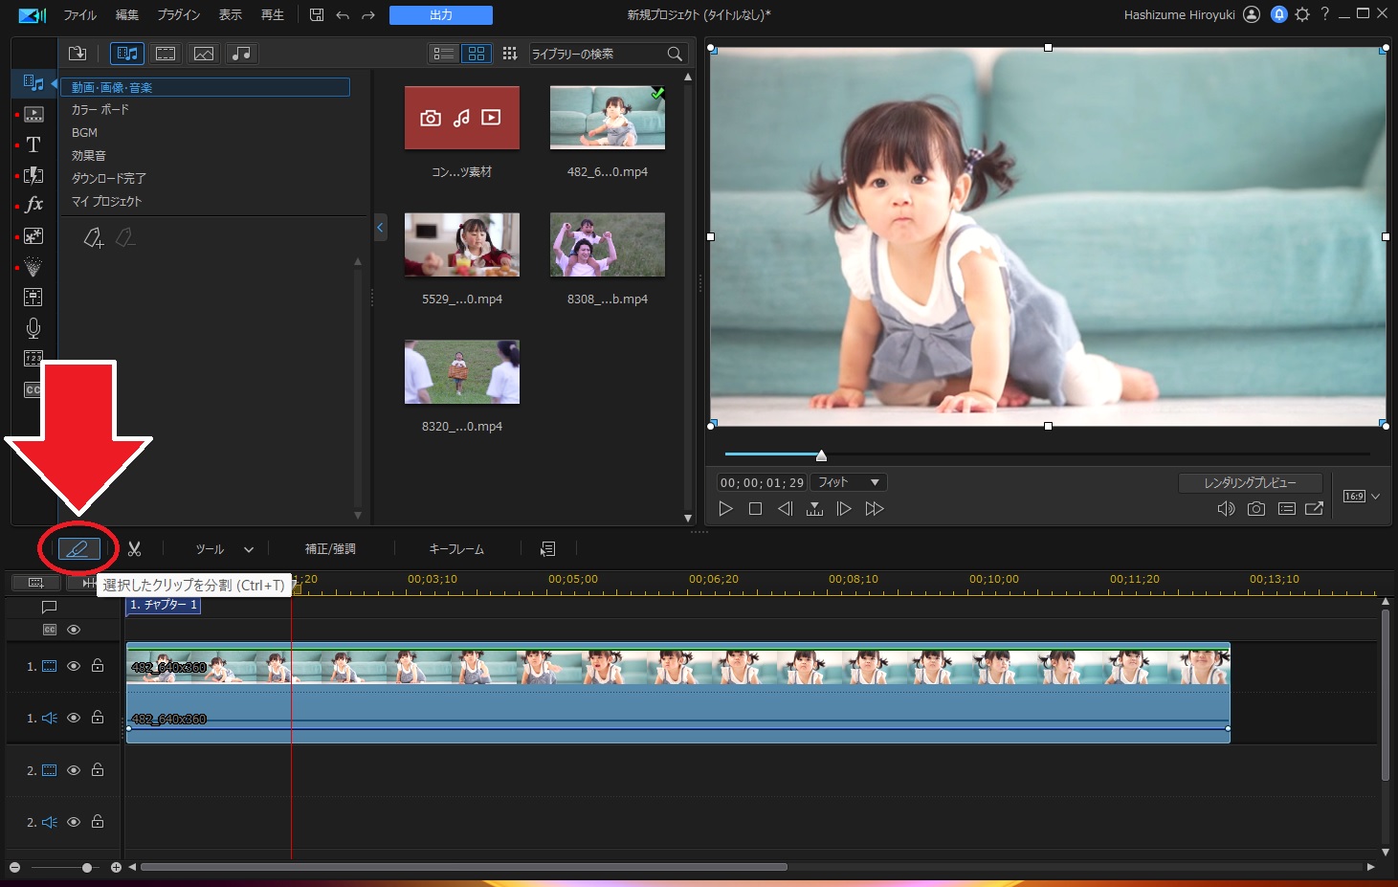The width and height of the screenshot is (1398, 887).
Task: Toggle visibility of video track 1
Action: tap(74, 666)
